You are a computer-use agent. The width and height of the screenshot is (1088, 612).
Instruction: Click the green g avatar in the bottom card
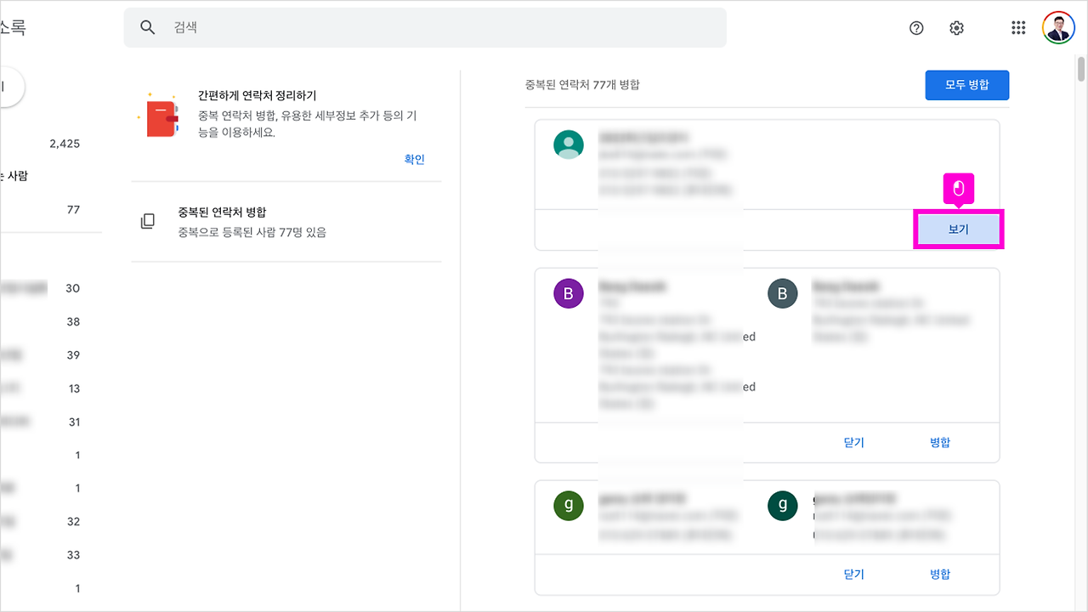click(x=569, y=506)
